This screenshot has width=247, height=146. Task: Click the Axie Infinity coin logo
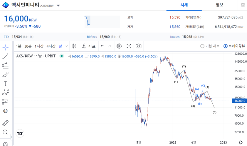[6, 5]
